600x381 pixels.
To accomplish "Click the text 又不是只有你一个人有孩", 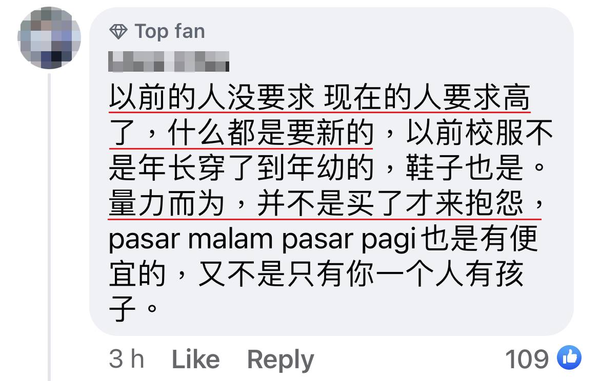I will click(361, 274).
